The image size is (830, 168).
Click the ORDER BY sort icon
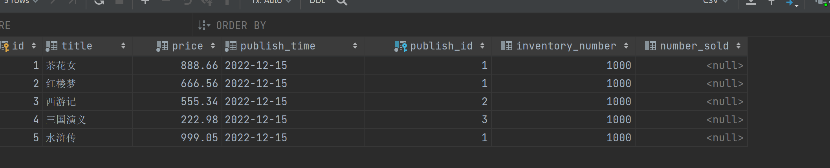[204, 26]
